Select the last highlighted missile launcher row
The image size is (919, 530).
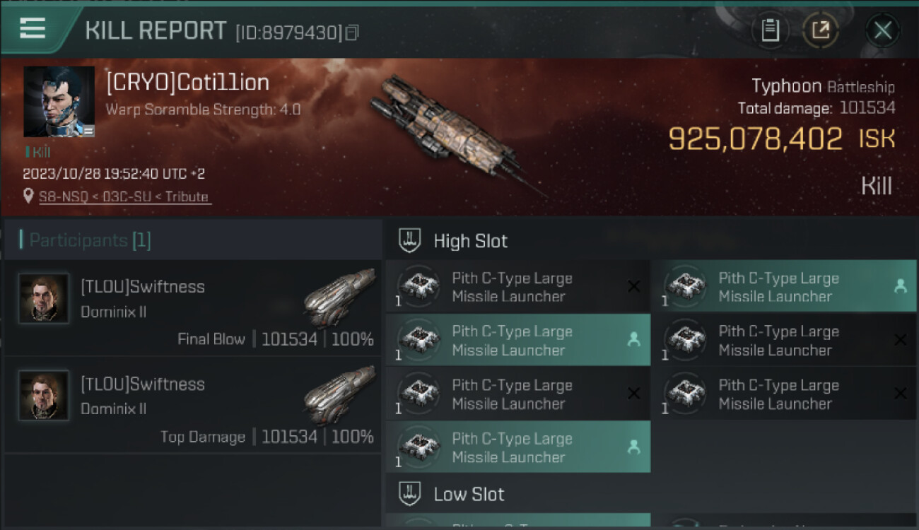(x=517, y=447)
